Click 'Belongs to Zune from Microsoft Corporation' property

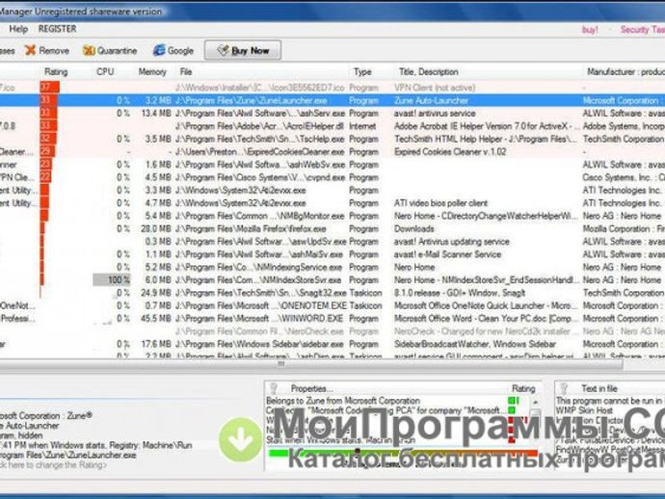[343, 400]
